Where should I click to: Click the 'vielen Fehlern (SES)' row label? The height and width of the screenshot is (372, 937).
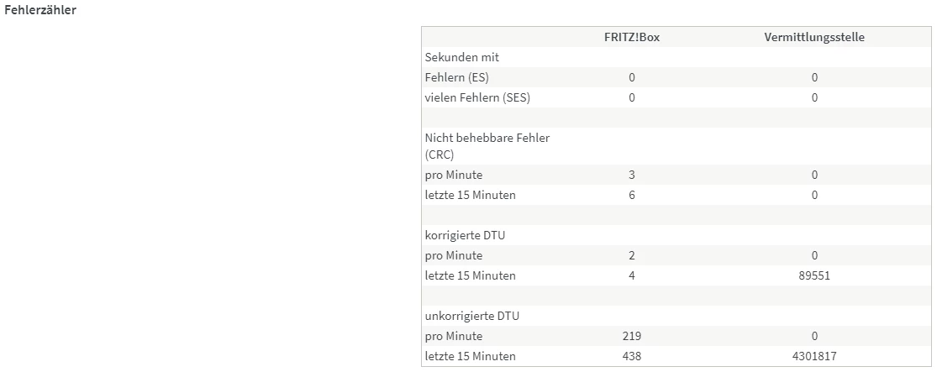pyautogui.click(x=477, y=97)
